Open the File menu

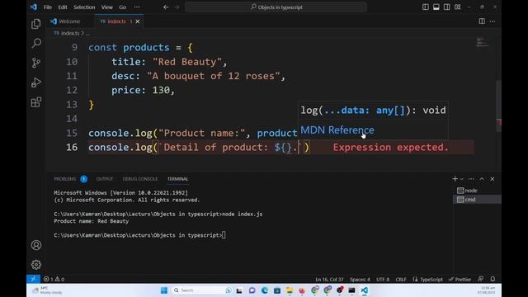click(x=48, y=7)
